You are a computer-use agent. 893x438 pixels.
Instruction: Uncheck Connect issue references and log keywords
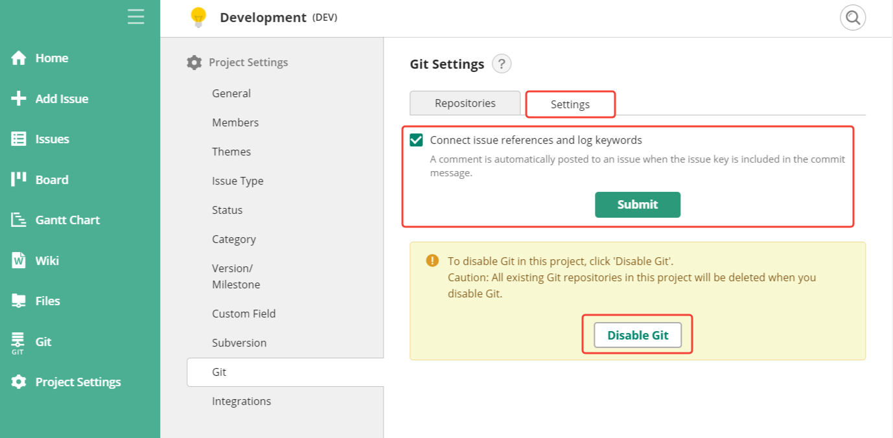pyautogui.click(x=416, y=140)
